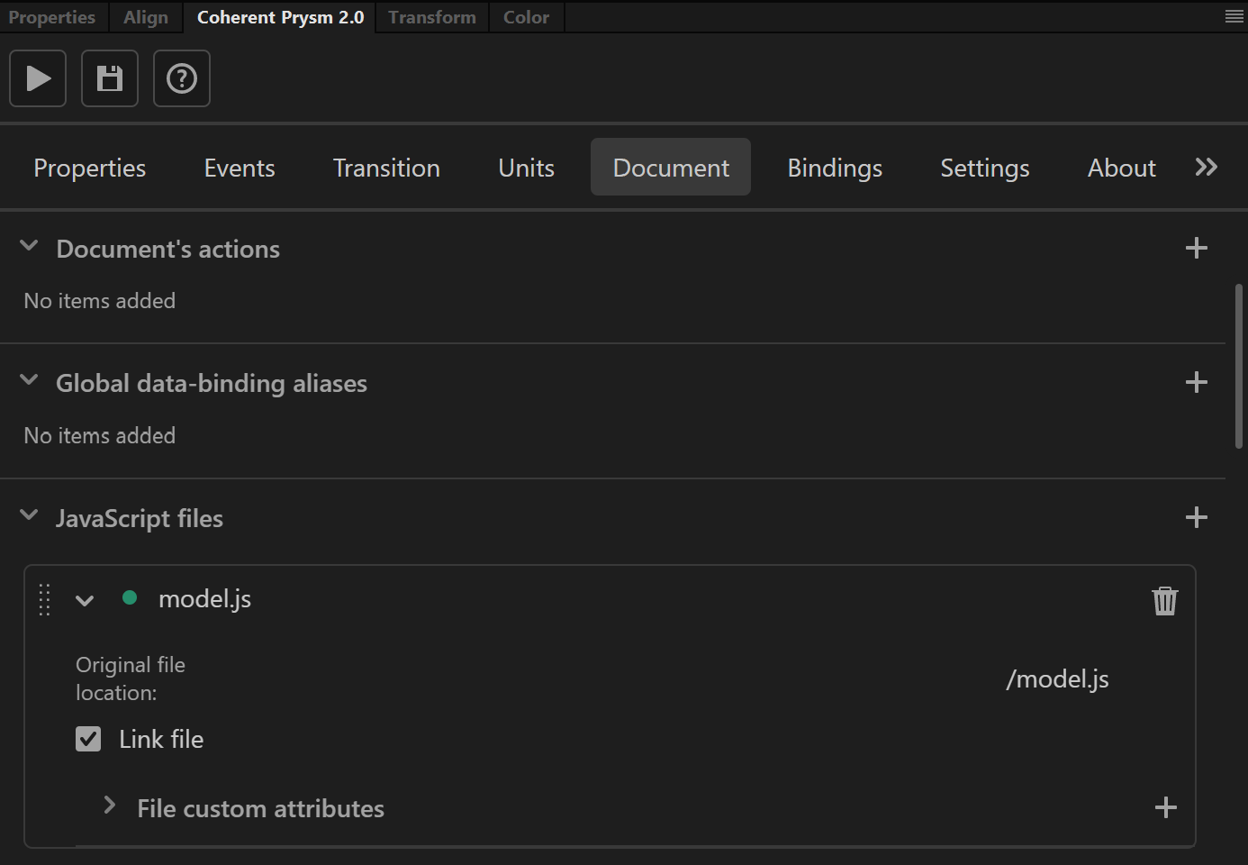The image size is (1248, 865).
Task: Select the Coherent Prysm 2.0 tab
Action: [280, 17]
